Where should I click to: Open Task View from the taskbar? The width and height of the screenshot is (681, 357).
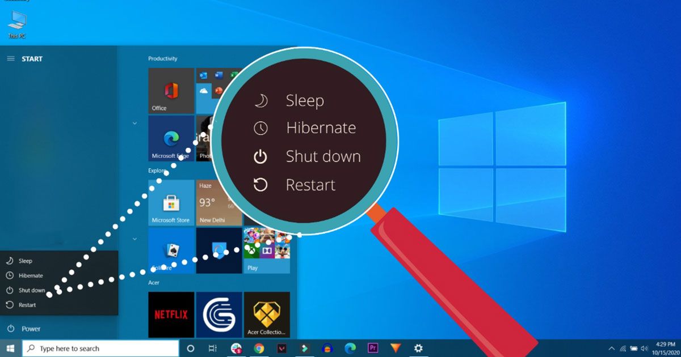click(x=213, y=348)
